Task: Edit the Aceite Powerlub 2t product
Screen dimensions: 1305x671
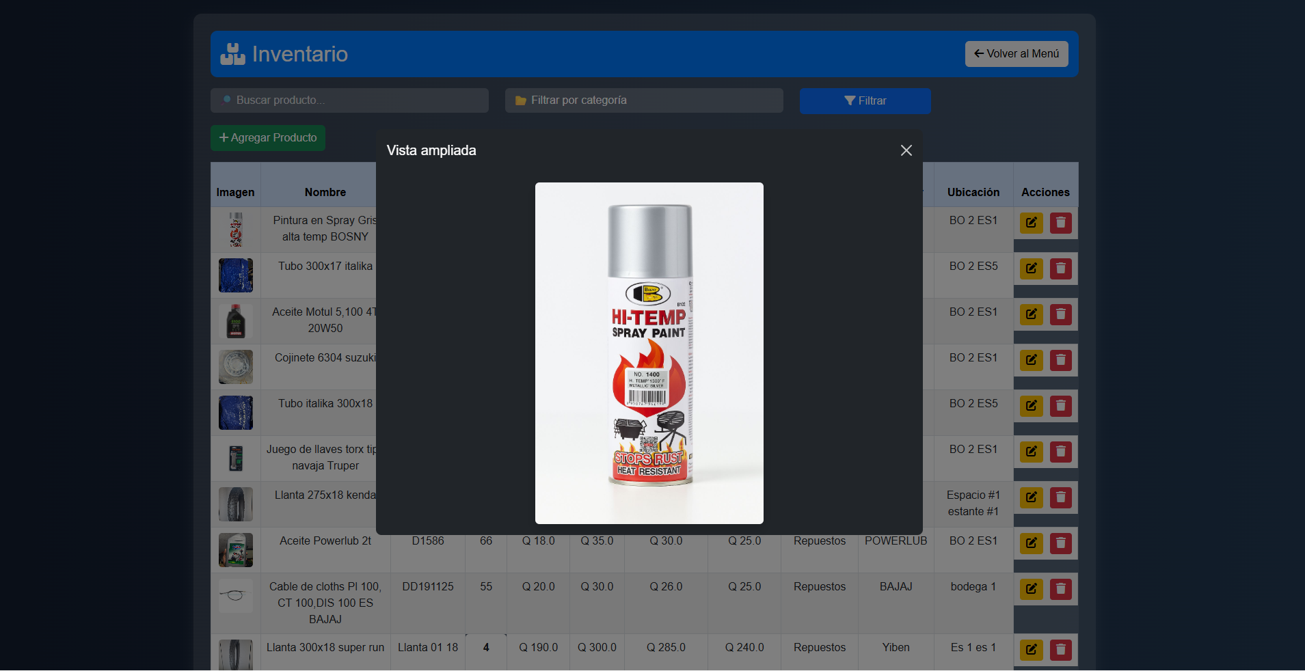Action: coord(1032,543)
